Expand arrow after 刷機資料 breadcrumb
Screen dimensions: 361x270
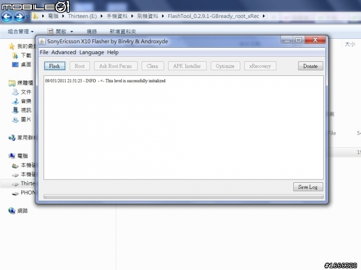click(x=163, y=16)
